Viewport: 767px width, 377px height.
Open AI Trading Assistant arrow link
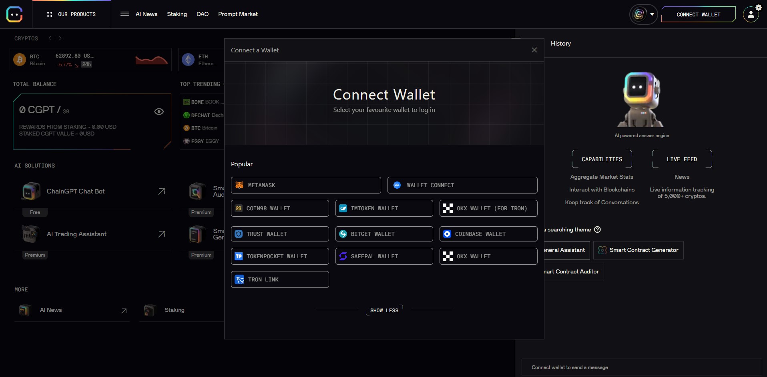point(162,234)
